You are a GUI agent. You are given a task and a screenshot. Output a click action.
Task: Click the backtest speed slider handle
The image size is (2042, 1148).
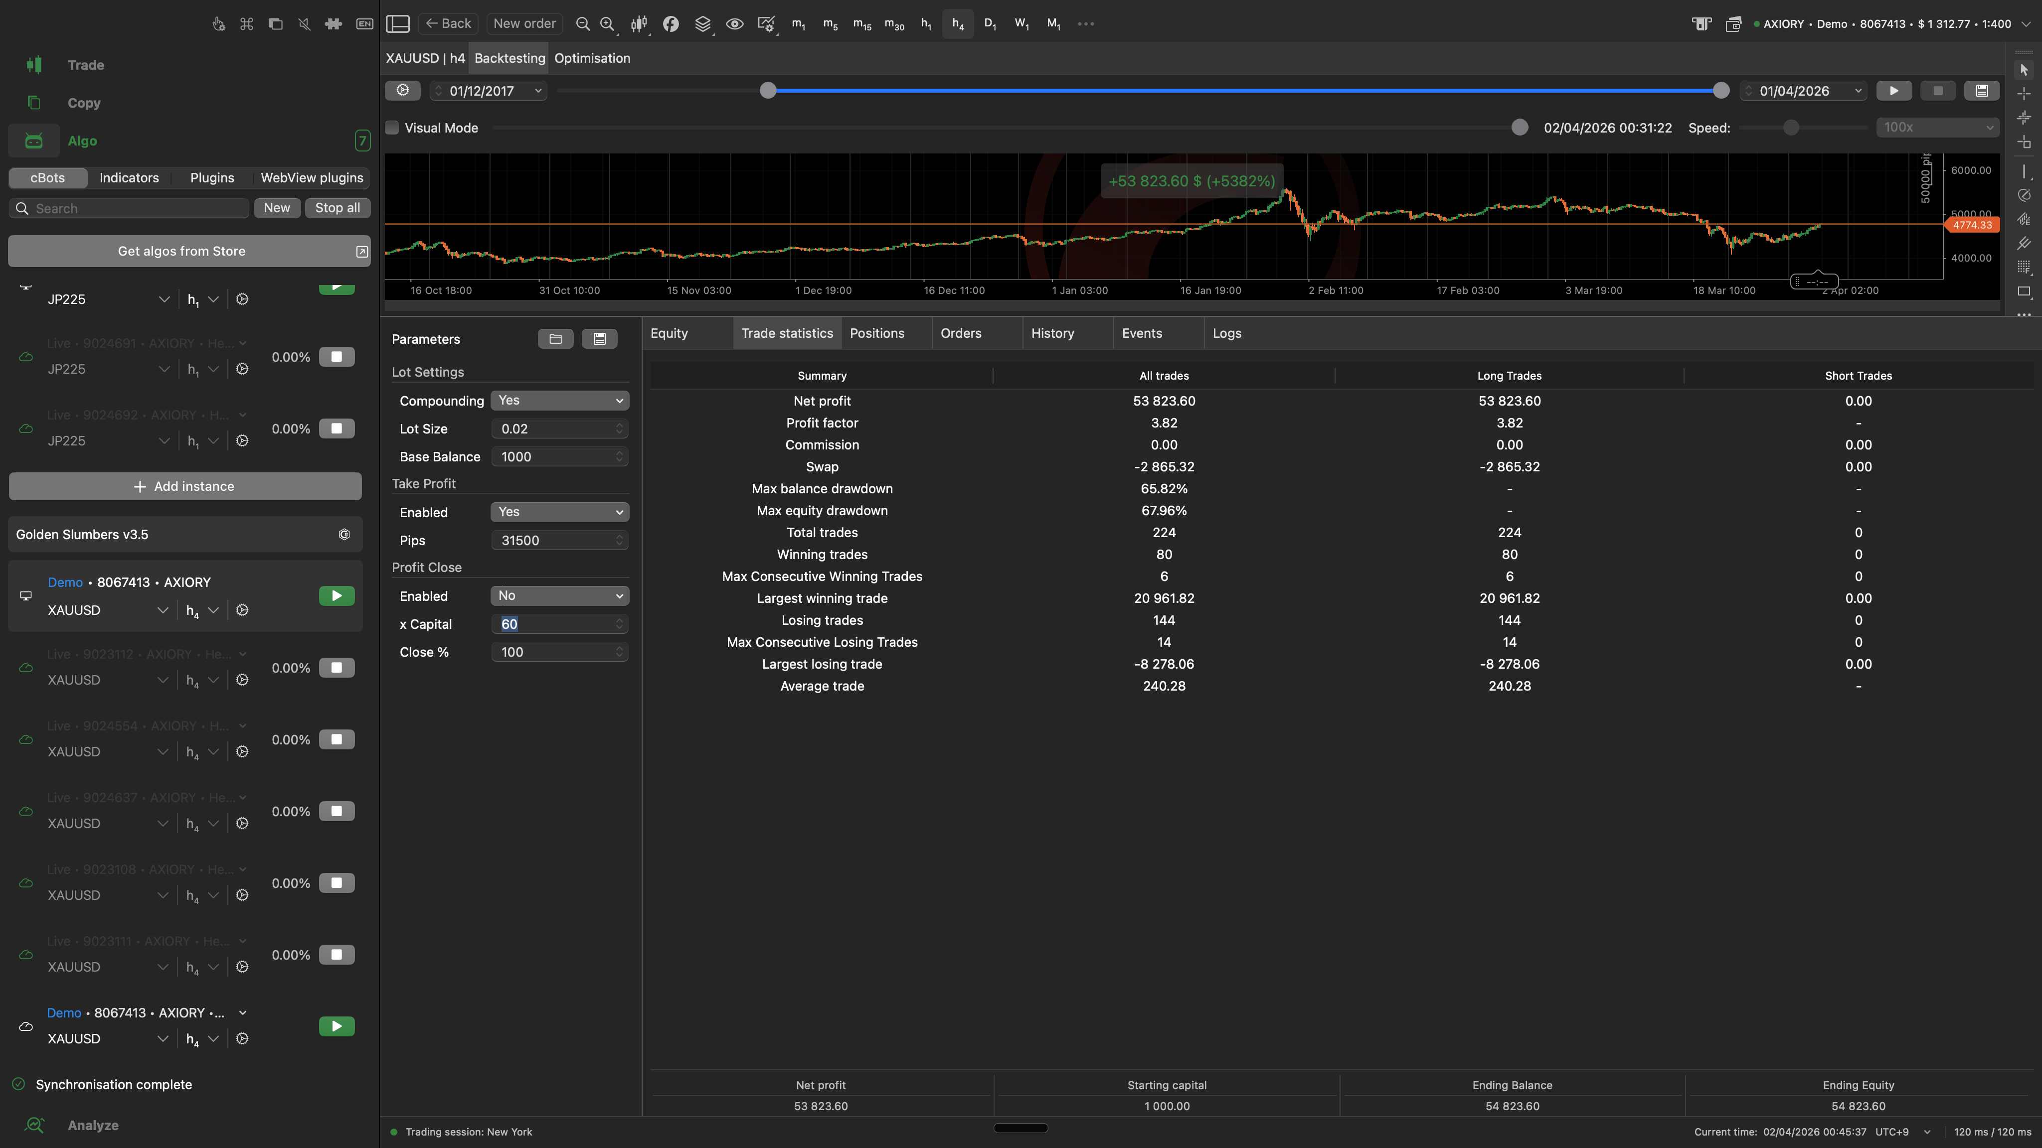[x=1791, y=128]
